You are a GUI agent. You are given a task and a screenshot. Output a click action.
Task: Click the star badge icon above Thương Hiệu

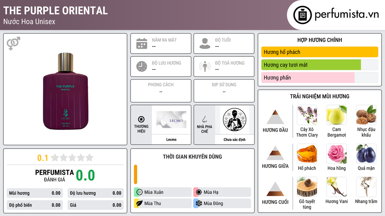(x=141, y=119)
